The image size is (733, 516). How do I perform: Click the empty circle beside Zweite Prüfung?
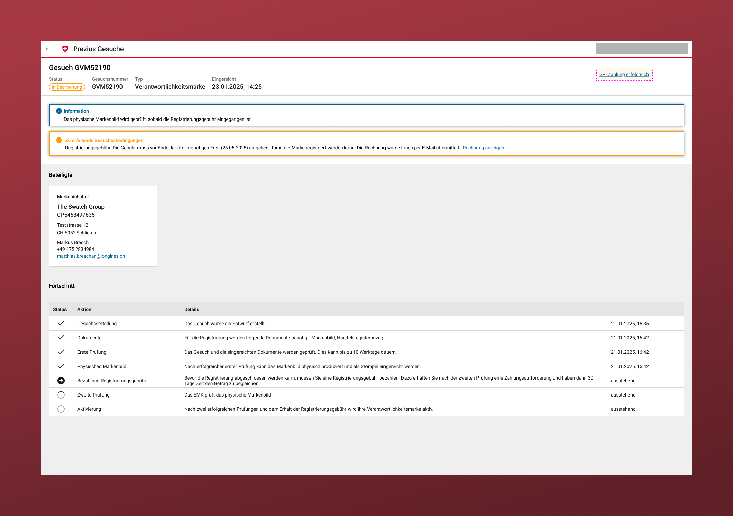pyautogui.click(x=61, y=395)
